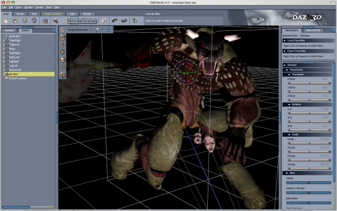Image resolution: width=337 pixels, height=211 pixels.
Task: Click the Scale slider track
Action: pos(309,143)
